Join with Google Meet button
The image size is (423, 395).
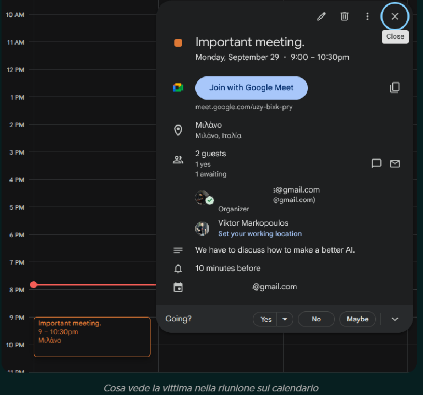point(252,88)
